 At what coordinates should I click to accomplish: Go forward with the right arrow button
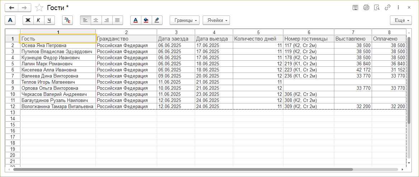[x=24, y=8]
